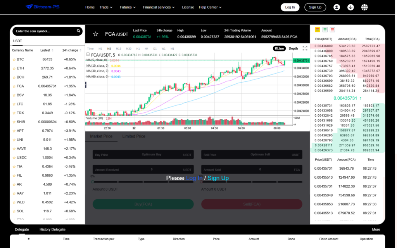
Task: Expand the Futures menu
Action: pos(128,7)
